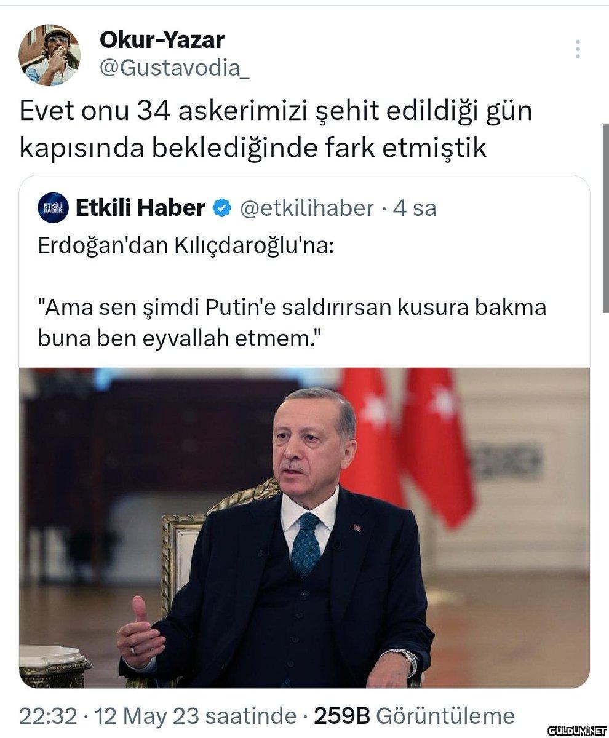Click the main tweet text
The width and height of the screenshot is (609, 738).
pyautogui.click(x=276, y=130)
